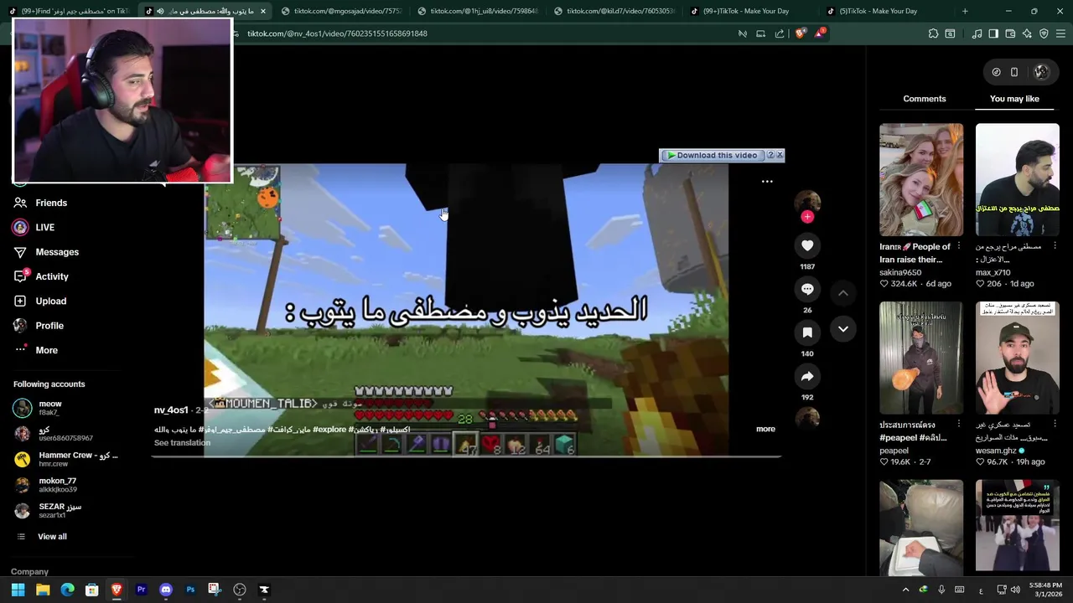Open the browser extensions puzzle icon
This screenshot has width=1073, height=603.
click(x=933, y=33)
